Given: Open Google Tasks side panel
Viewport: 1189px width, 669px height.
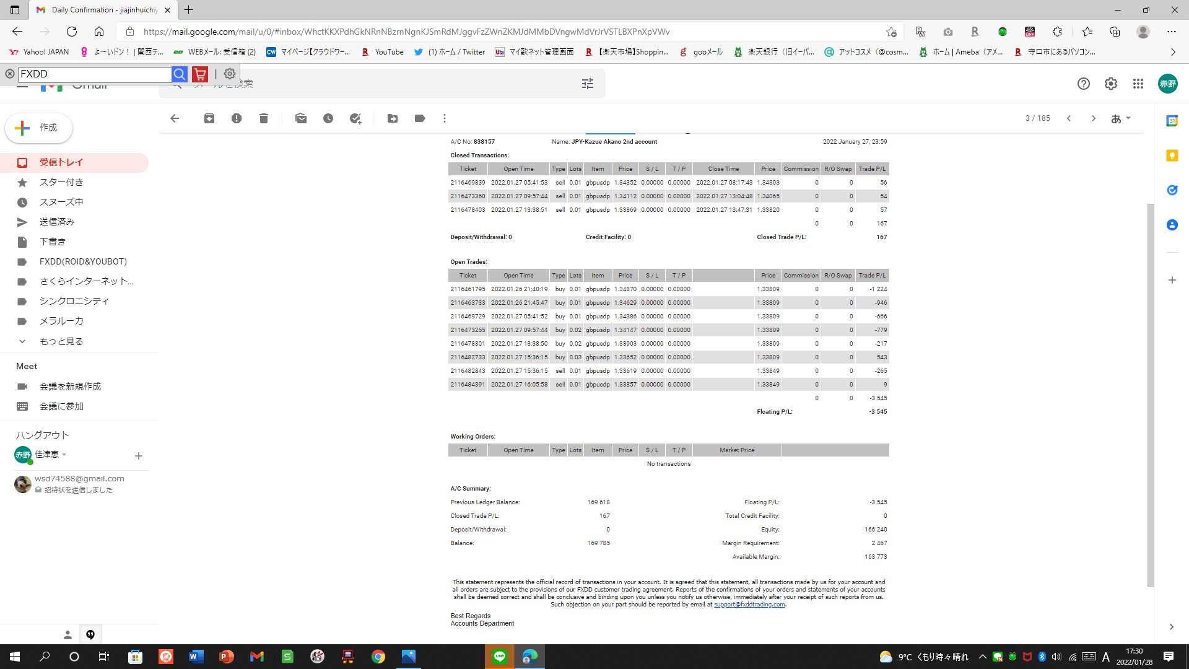Looking at the screenshot, I should pyautogui.click(x=1172, y=190).
